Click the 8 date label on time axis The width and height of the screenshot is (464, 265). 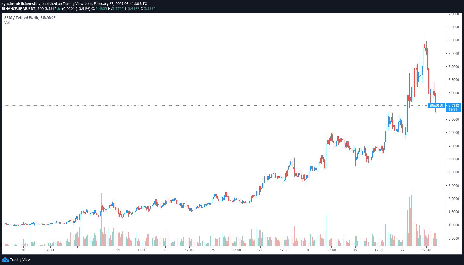[x=308, y=250]
